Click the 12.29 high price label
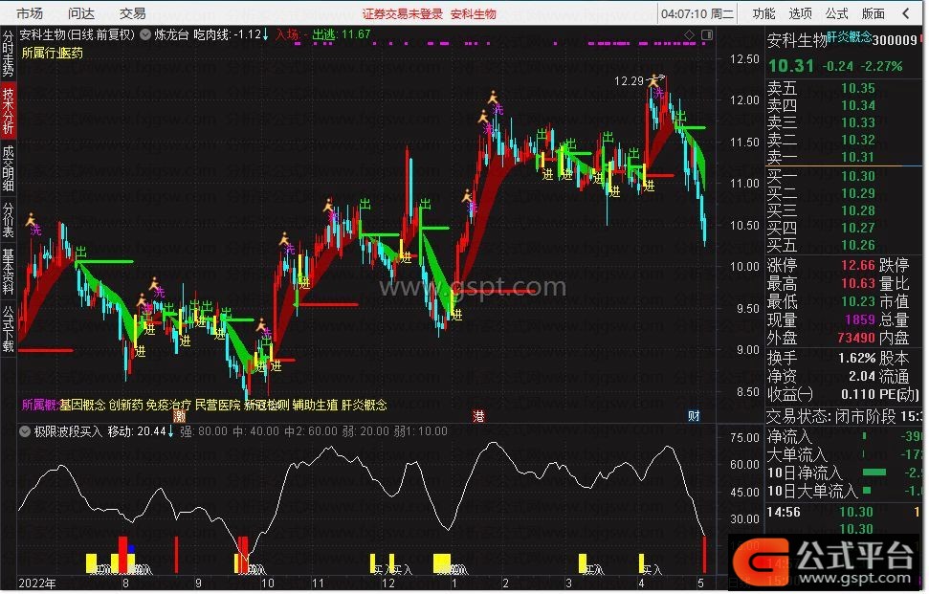The height and width of the screenshot is (594, 929). tap(629, 81)
